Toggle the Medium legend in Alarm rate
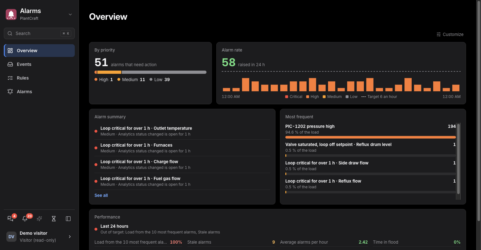Image resolution: width=481 pixels, height=250 pixels. tap(332, 97)
